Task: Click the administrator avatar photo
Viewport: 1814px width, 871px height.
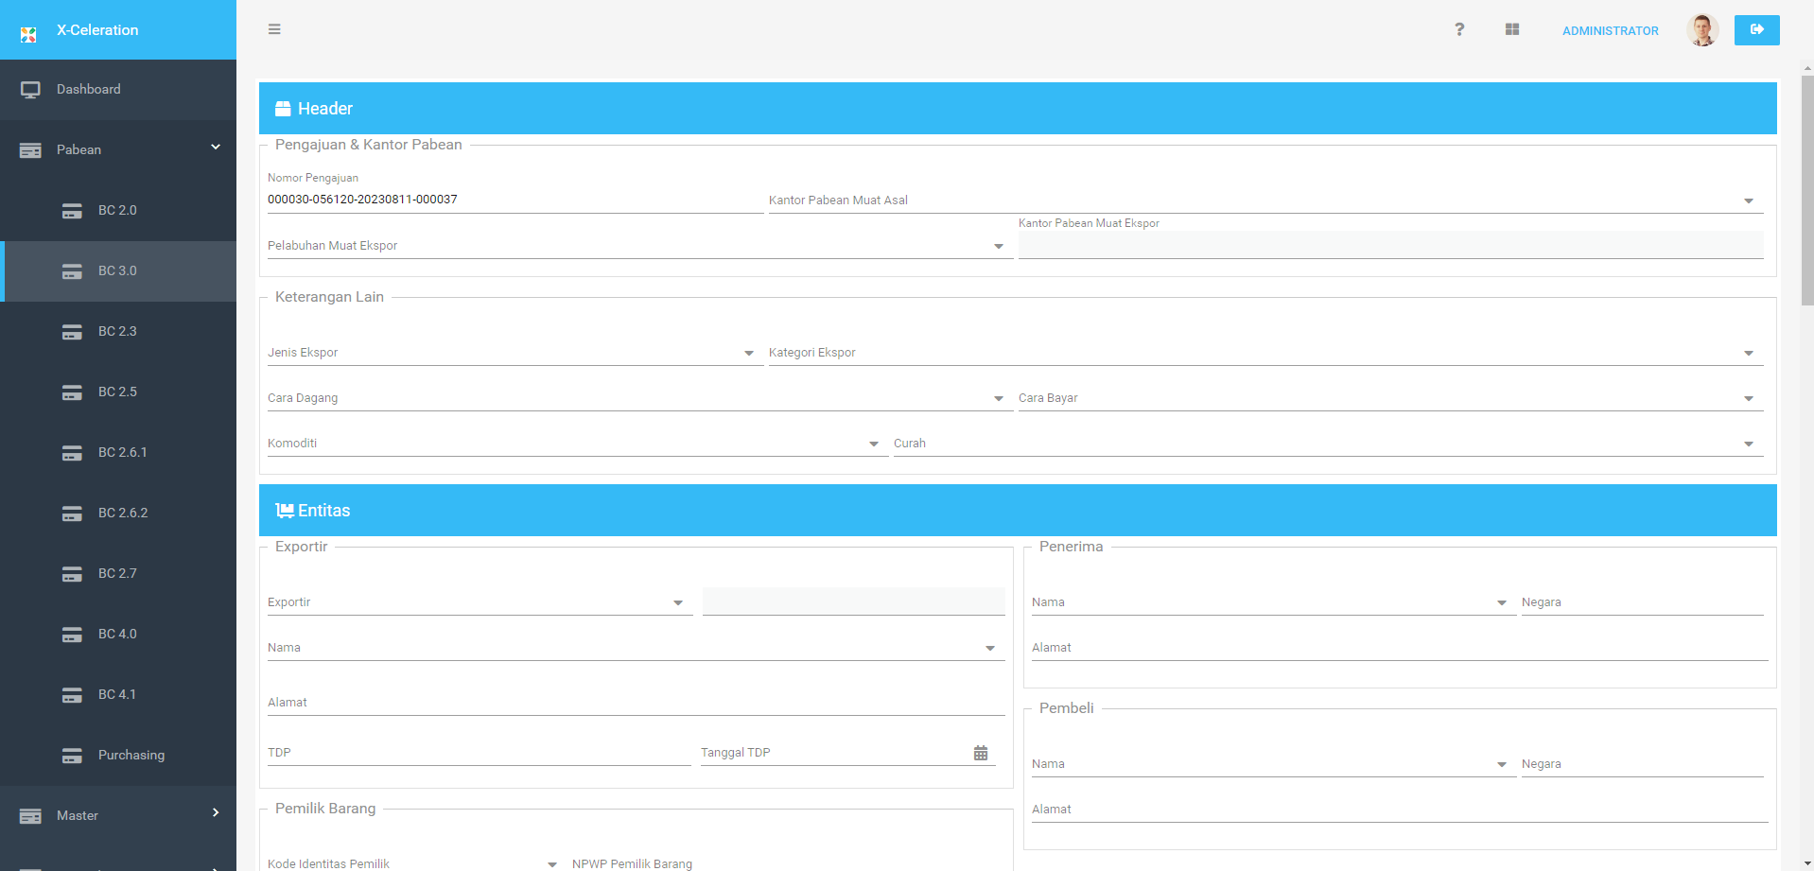Action: pos(1702,30)
